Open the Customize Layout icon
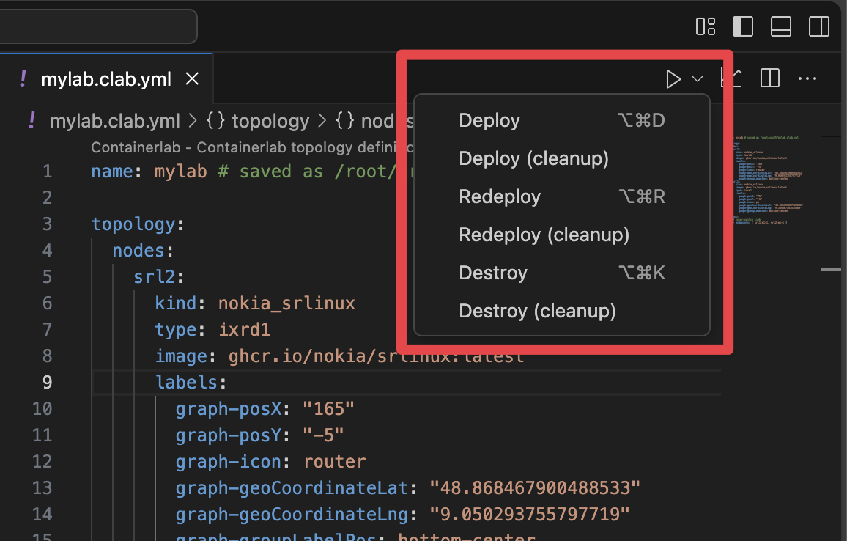Viewport: 847px width, 541px height. 705,26
